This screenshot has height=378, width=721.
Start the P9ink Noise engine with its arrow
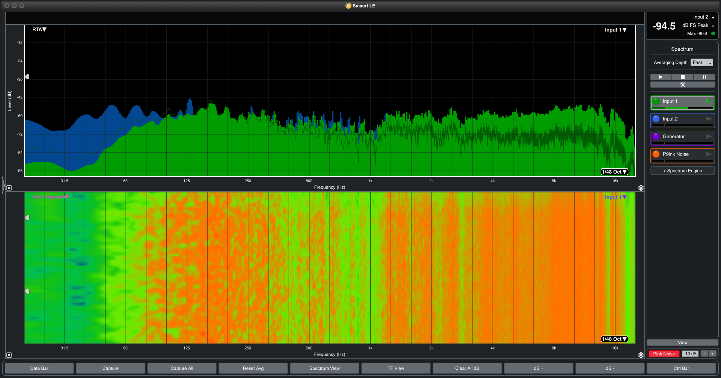tap(709, 154)
